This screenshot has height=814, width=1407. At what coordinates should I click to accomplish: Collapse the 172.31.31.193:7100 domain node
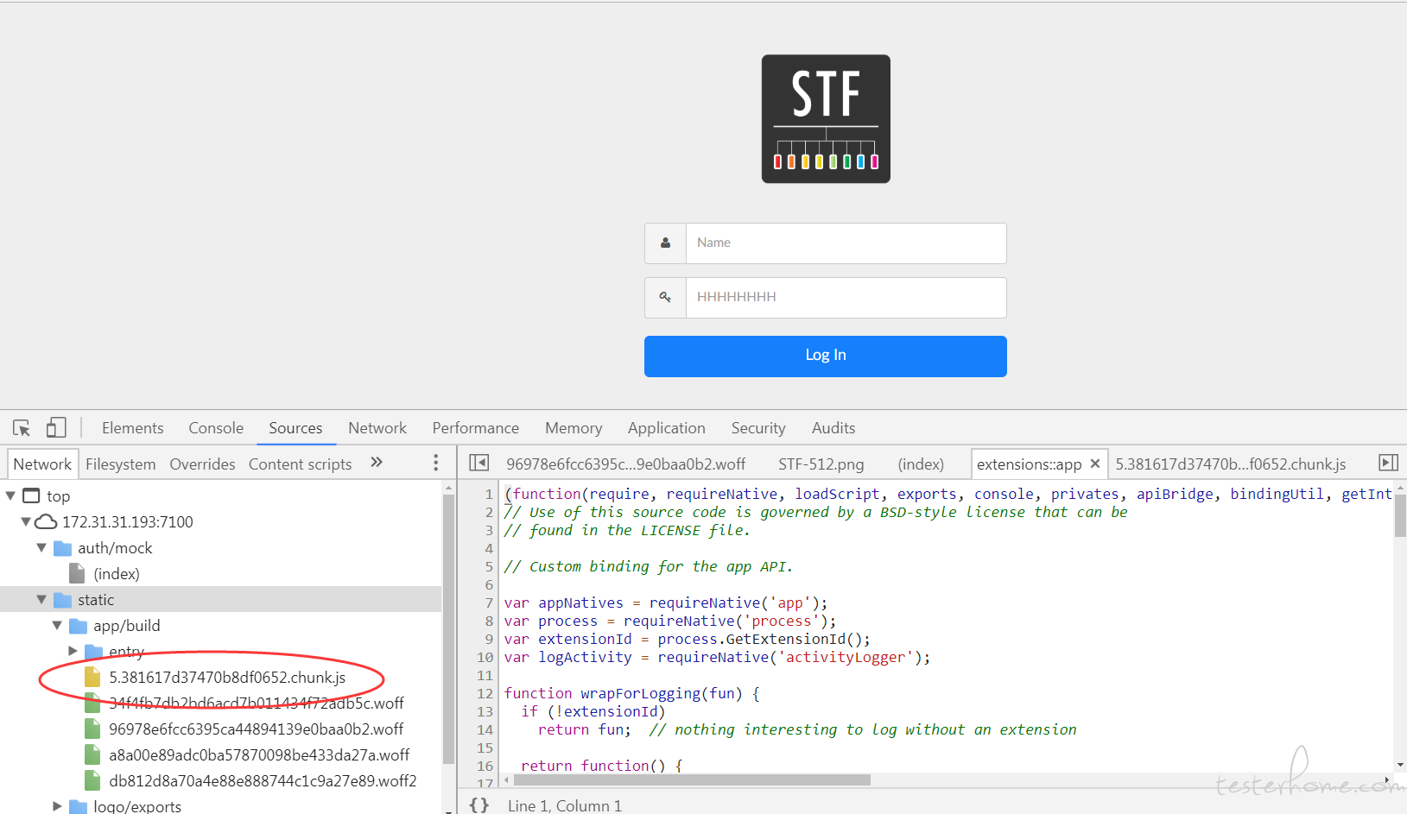[x=26, y=521]
